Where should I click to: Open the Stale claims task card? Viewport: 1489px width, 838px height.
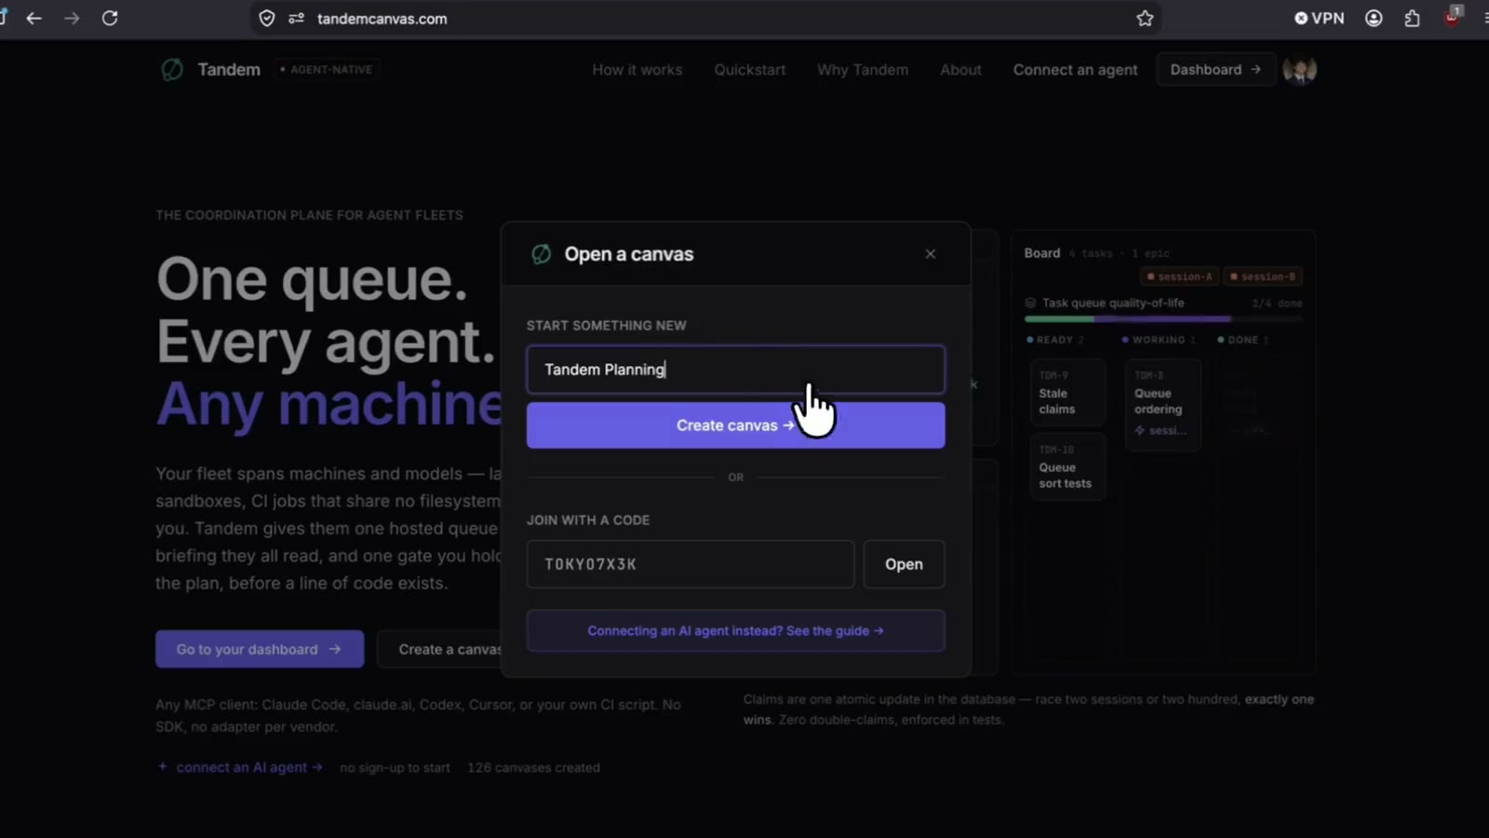(x=1067, y=393)
